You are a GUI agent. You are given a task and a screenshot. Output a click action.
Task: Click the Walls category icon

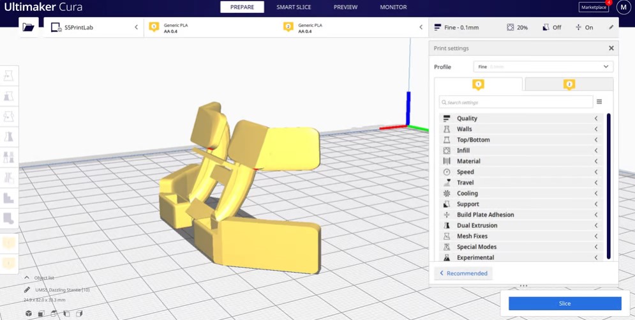point(447,129)
